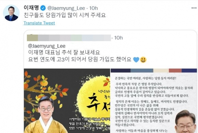Open the letter text image on right
The image size is (198, 133).
coord(154,101)
